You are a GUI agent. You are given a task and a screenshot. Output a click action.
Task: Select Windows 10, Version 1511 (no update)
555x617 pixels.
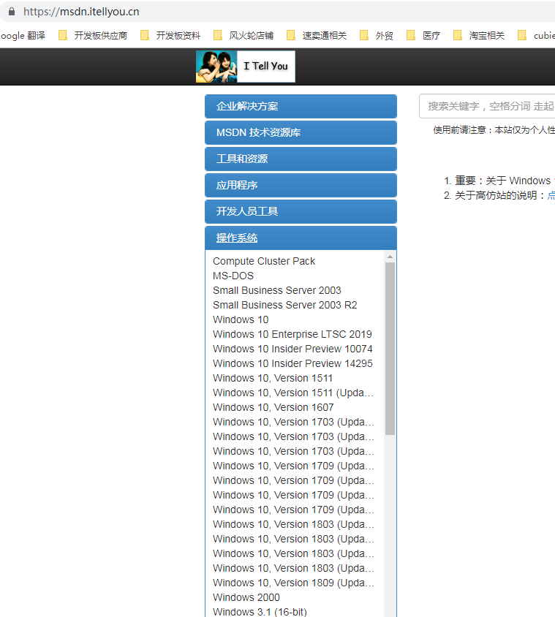[x=273, y=378]
